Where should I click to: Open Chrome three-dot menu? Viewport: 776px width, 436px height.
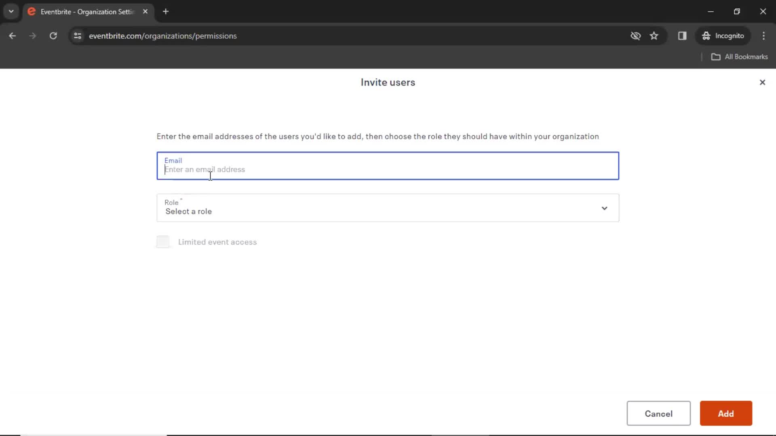(x=763, y=36)
